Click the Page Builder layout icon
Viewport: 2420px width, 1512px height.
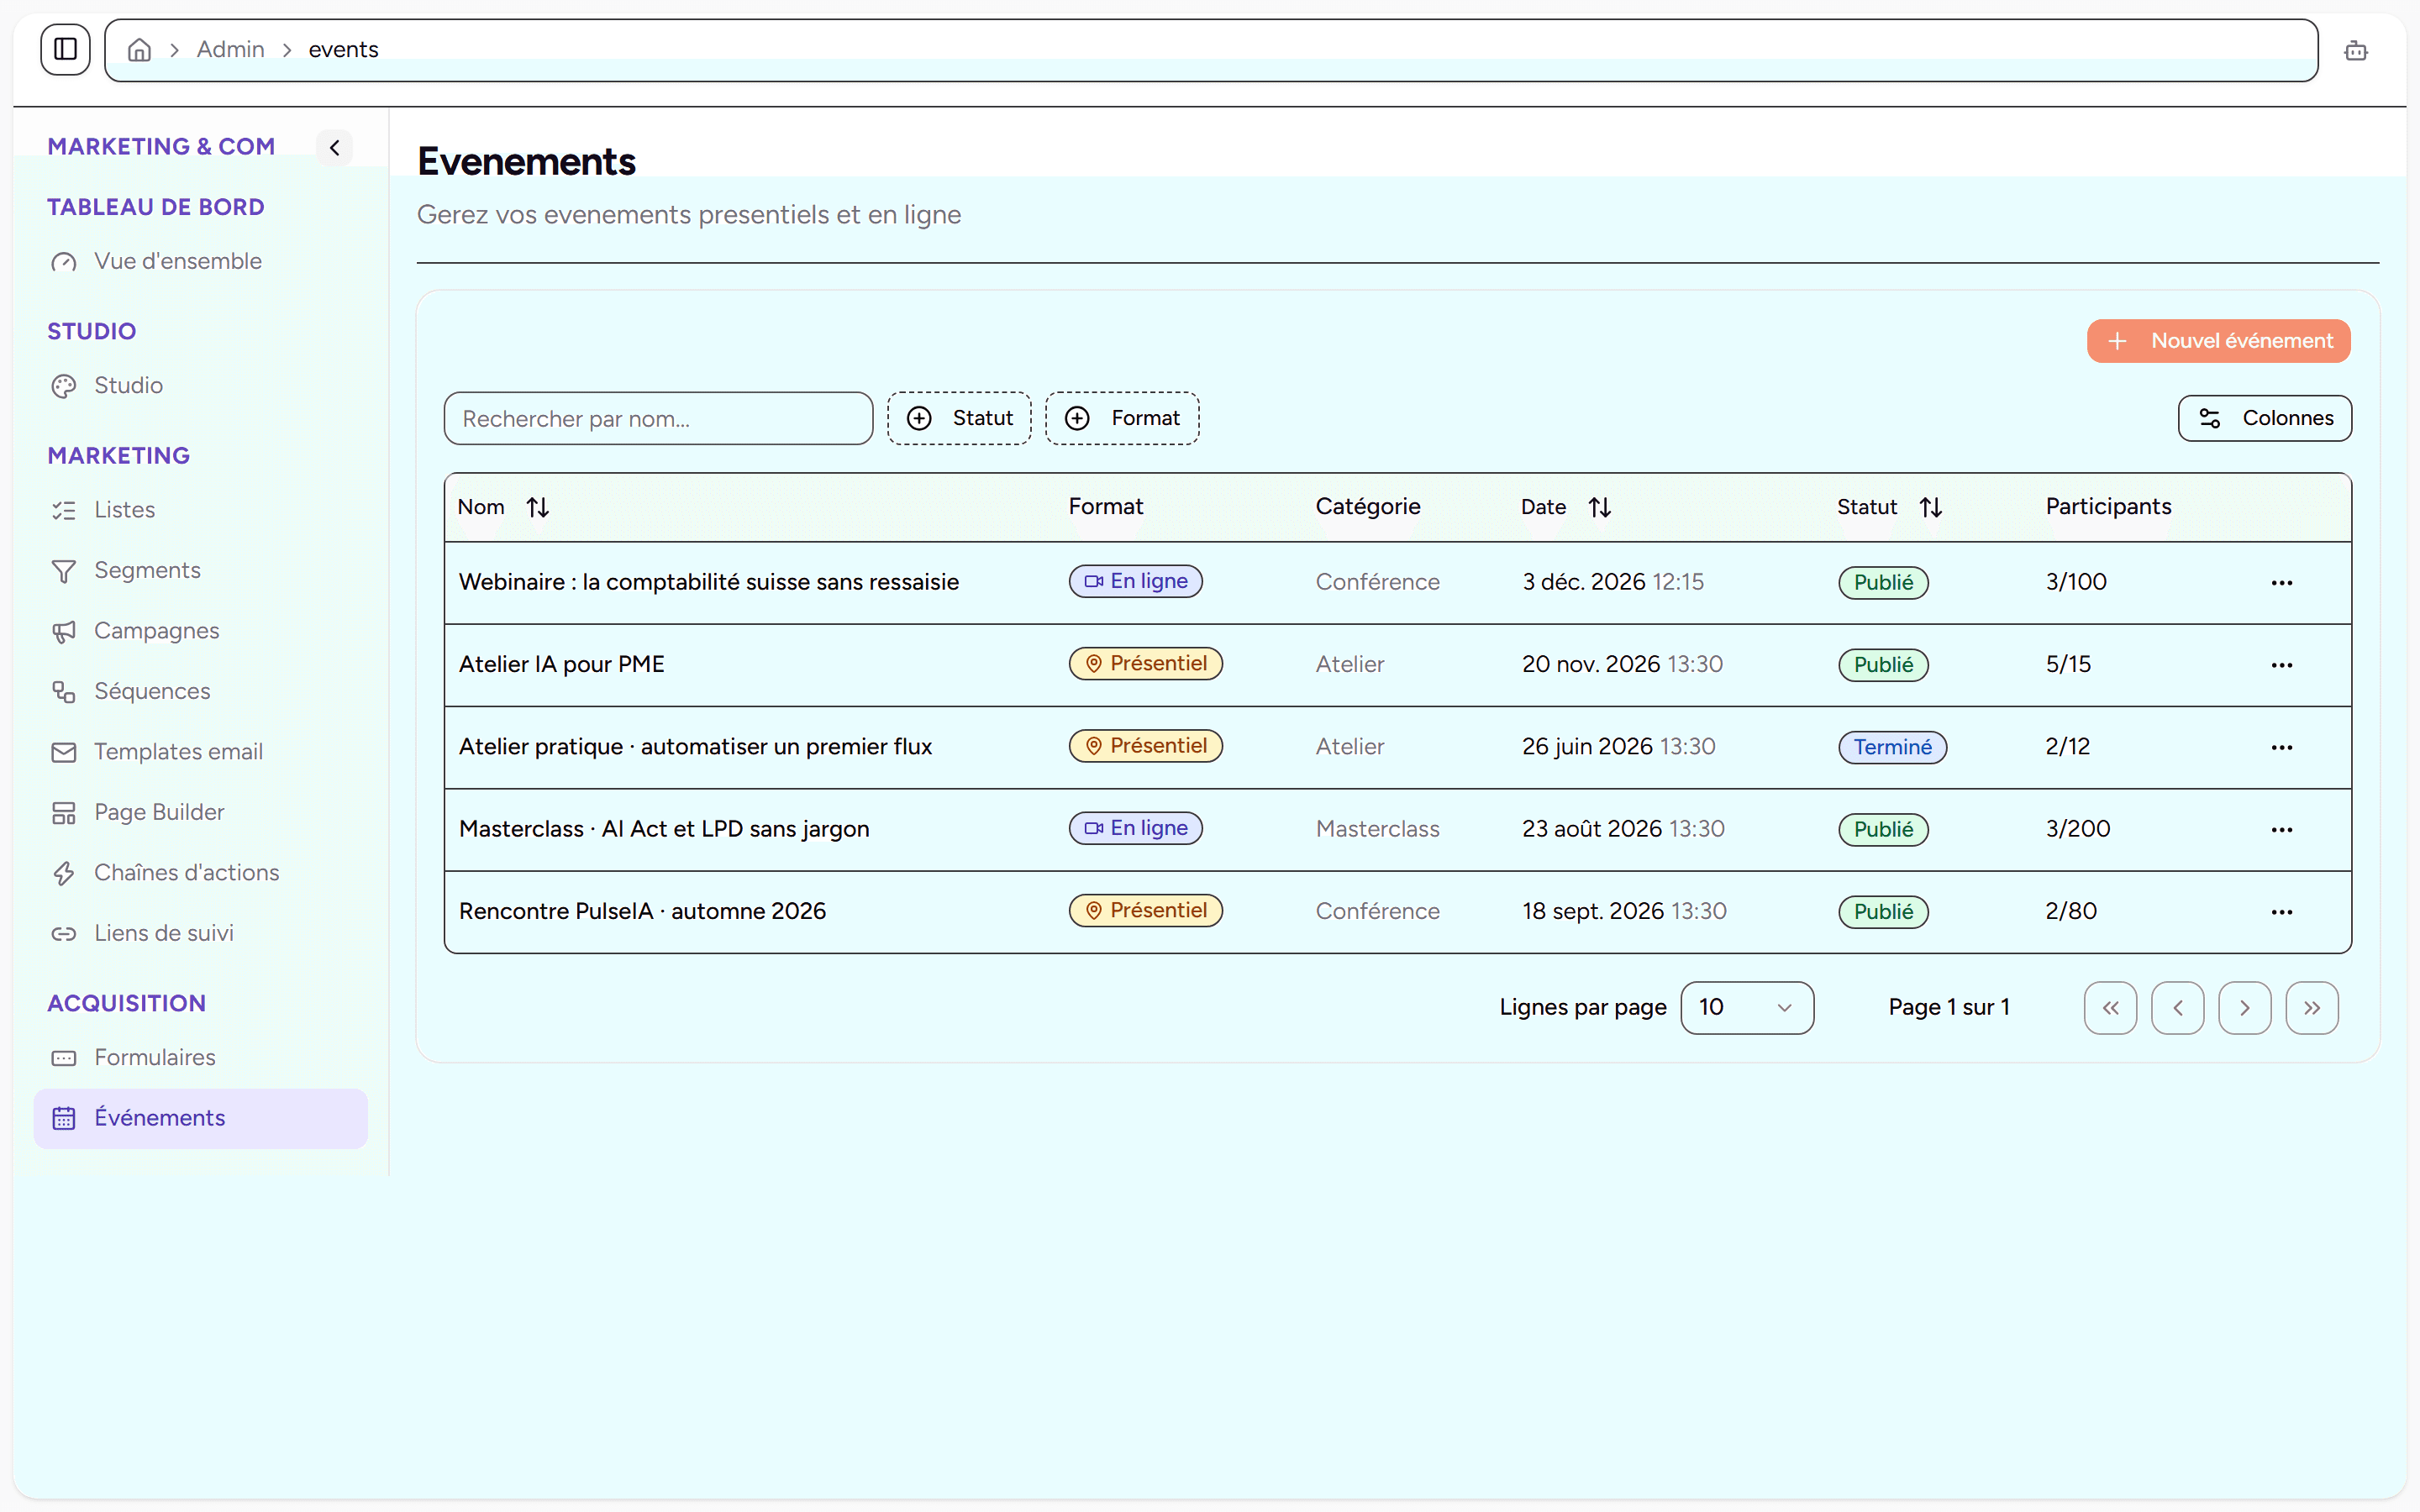click(x=64, y=813)
